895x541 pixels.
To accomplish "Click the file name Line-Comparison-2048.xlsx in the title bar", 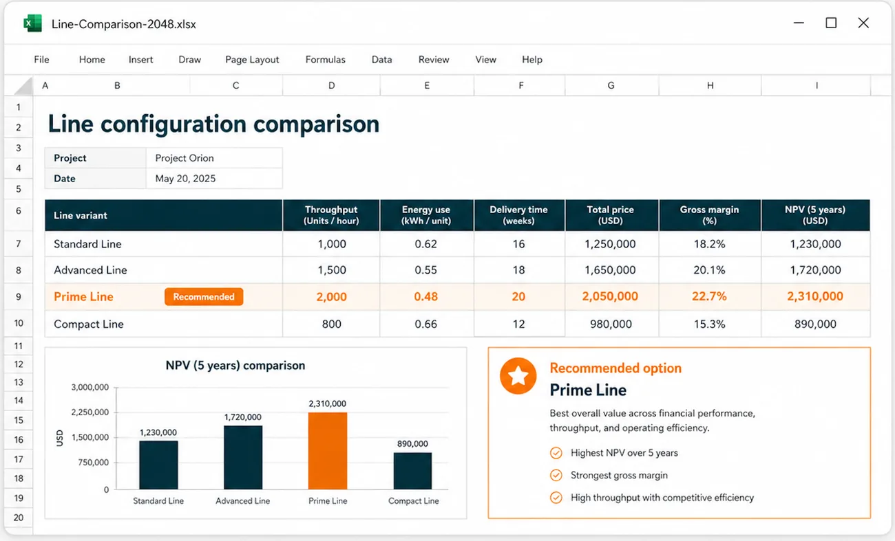I will pos(124,24).
